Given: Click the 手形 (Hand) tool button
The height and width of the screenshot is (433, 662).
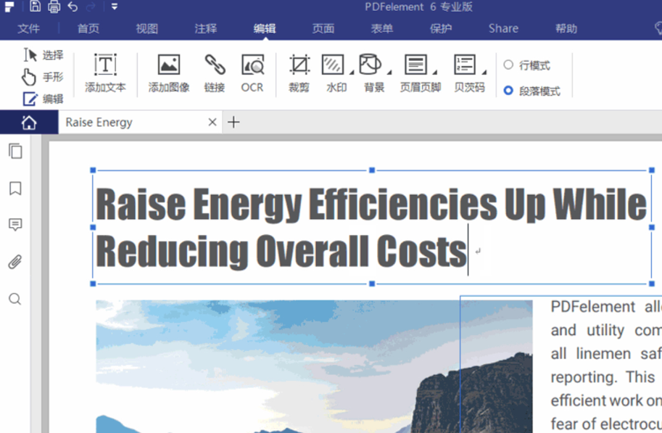Looking at the screenshot, I should [42, 77].
